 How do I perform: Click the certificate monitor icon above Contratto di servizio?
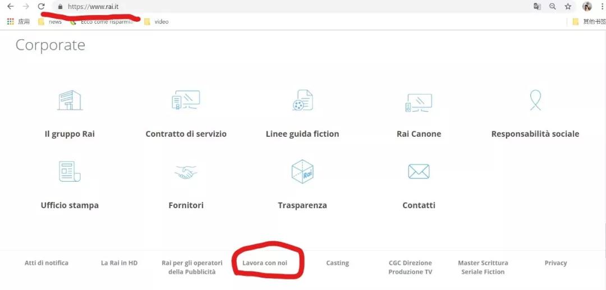pos(186,100)
